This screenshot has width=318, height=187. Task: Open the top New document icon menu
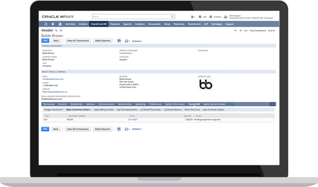(x=127, y=41)
